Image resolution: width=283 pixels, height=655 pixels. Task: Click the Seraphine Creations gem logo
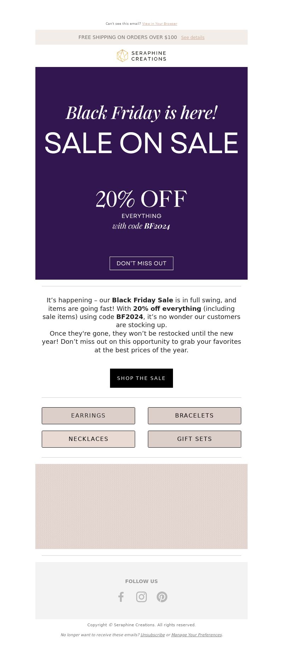[122, 56]
